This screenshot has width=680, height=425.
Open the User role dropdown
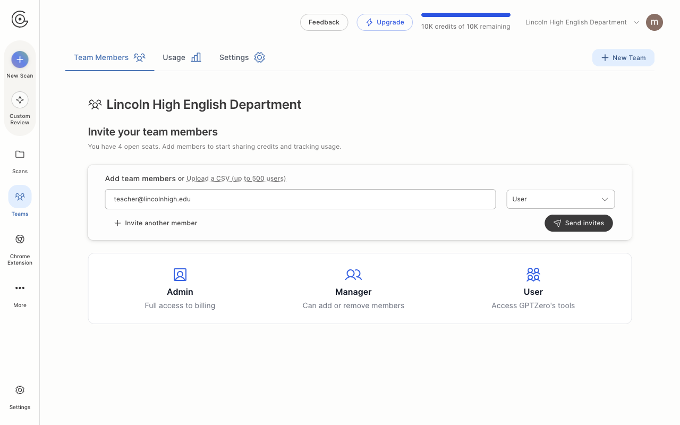pos(560,199)
